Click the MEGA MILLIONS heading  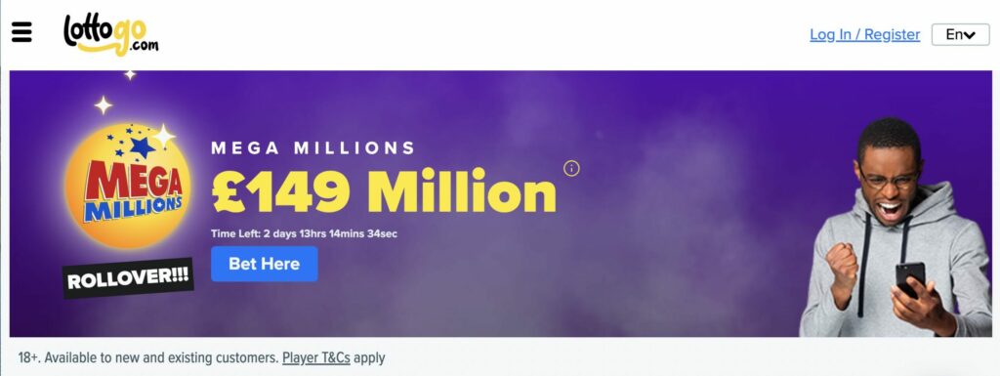313,148
